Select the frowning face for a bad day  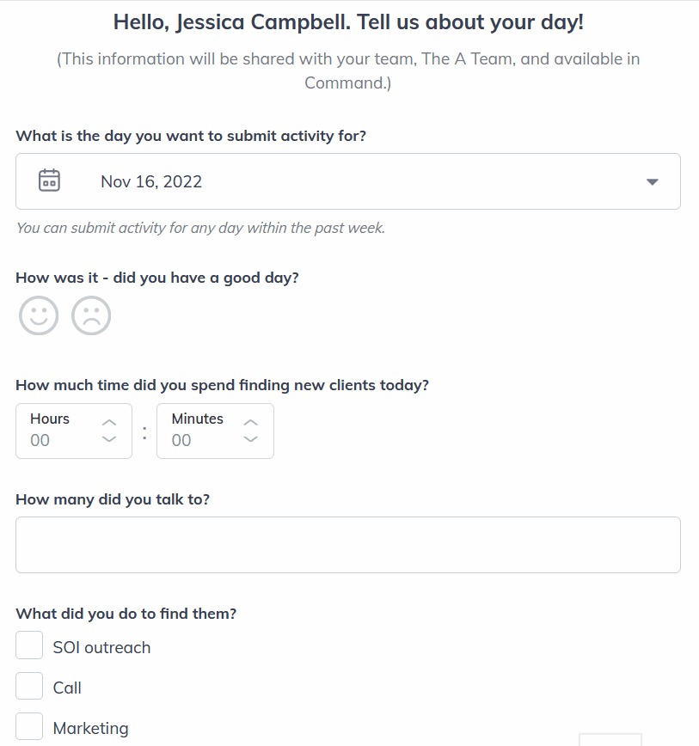pos(91,315)
